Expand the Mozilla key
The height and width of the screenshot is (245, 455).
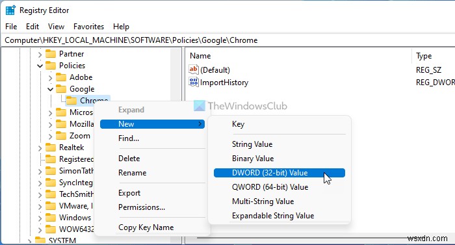coord(50,125)
